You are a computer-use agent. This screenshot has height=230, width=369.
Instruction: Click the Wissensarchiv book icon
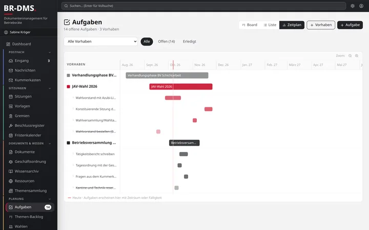click(11, 171)
